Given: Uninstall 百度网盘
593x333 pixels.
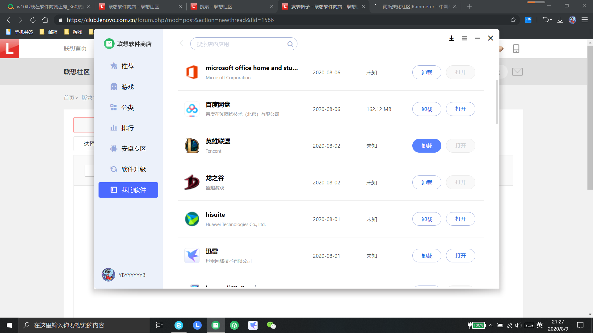Looking at the screenshot, I should point(427,109).
